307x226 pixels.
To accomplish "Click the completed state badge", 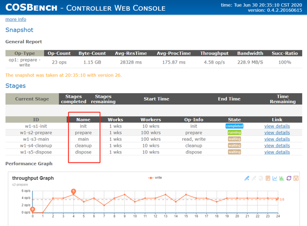I will coord(234,126).
